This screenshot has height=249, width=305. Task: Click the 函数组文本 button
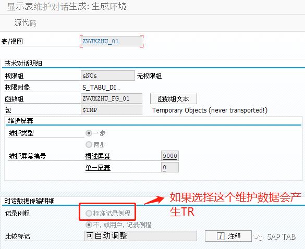point(174,98)
